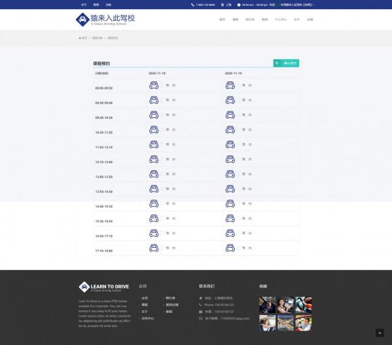Screen dimensions: 392x345
Task: Click the car icon for 16:20-17:10, second date column
Action: coord(230,233)
